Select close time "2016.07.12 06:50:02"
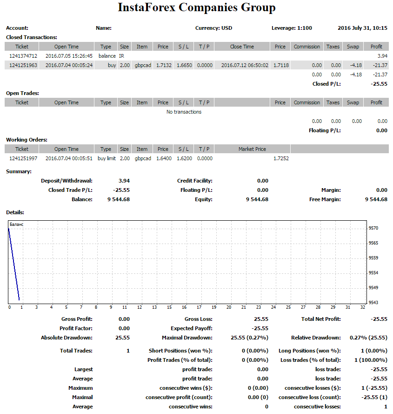 tap(245, 65)
